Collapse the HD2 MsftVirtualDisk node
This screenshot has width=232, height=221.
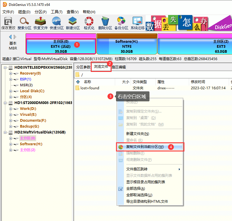[5, 132]
